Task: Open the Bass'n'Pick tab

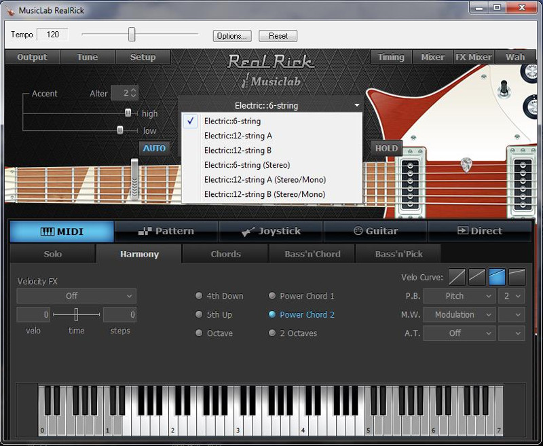Action: click(x=398, y=254)
